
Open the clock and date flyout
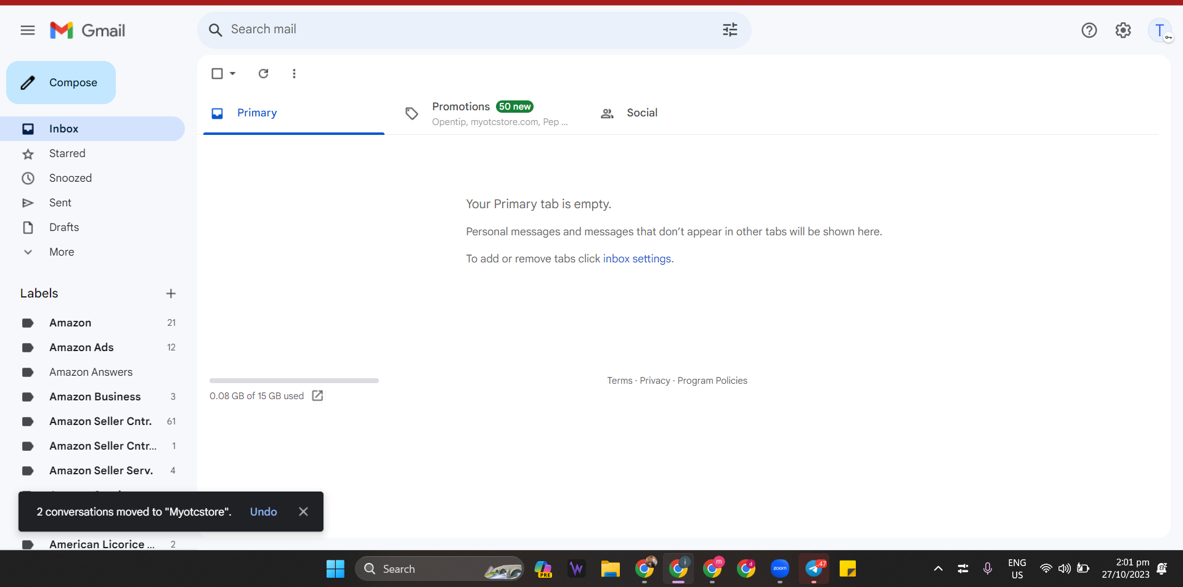[1126, 569]
